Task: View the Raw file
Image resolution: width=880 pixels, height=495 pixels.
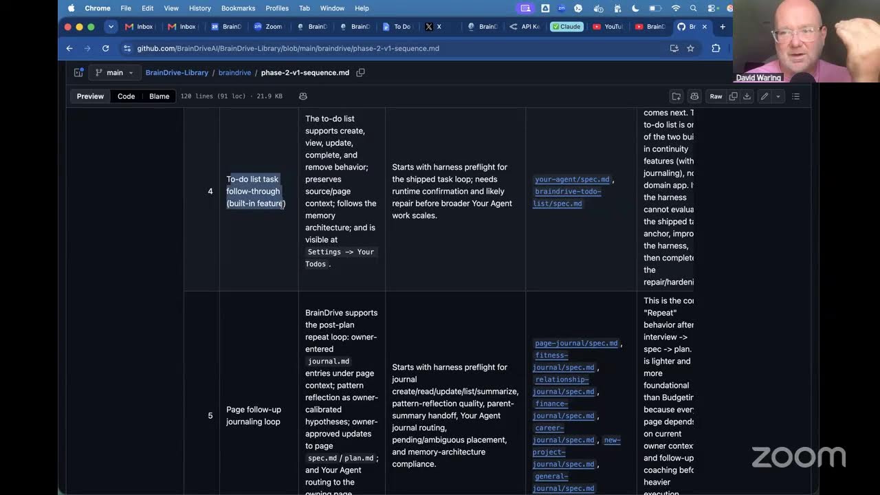Action: [x=716, y=96]
